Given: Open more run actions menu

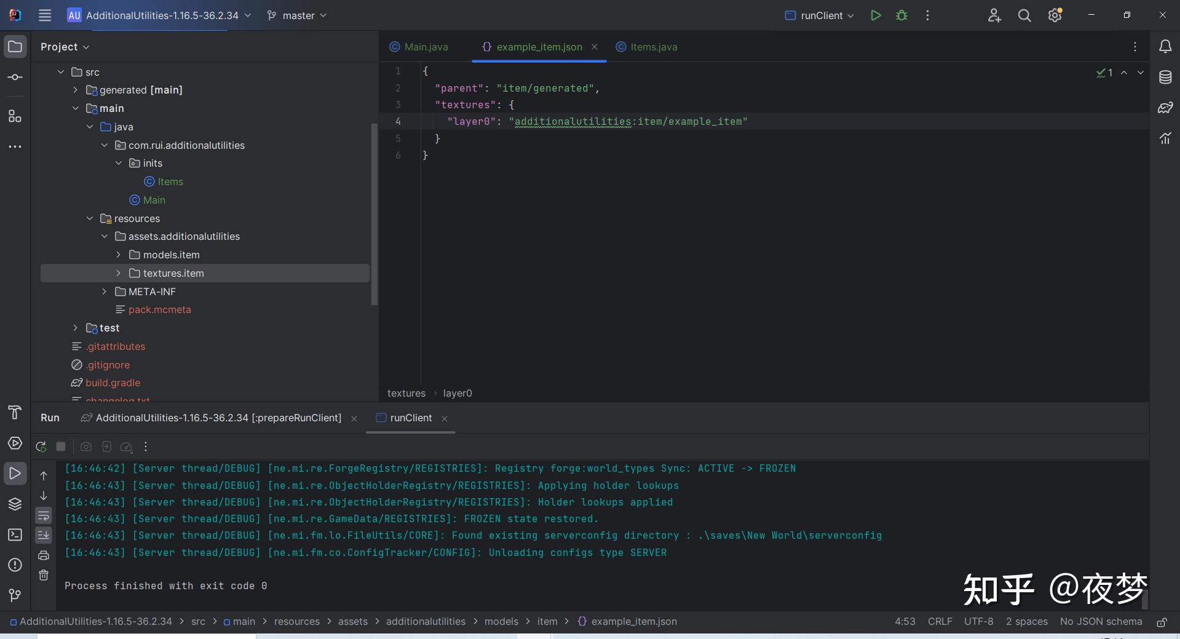Looking at the screenshot, I should click(927, 15).
